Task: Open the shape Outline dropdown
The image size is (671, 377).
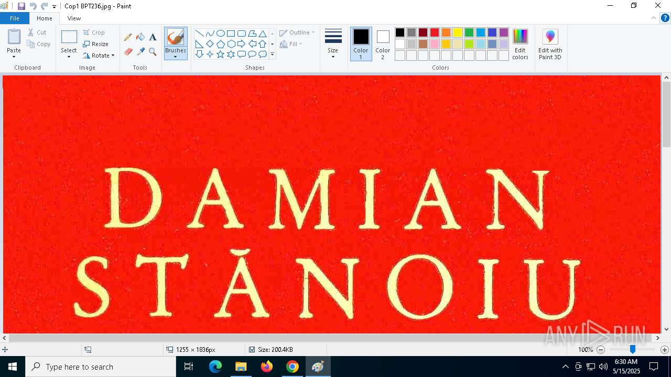Action: (297, 32)
